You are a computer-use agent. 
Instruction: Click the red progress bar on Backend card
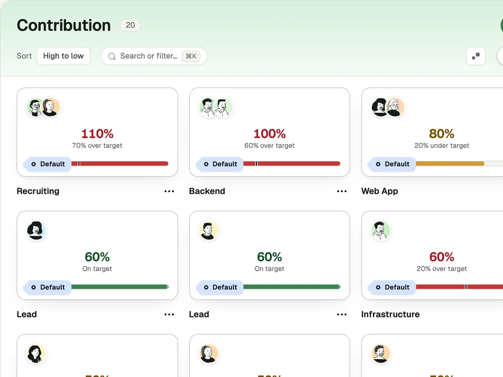point(292,164)
